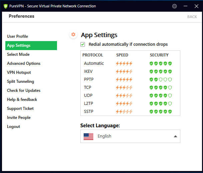Select the IKEV protocol

tap(89, 71)
